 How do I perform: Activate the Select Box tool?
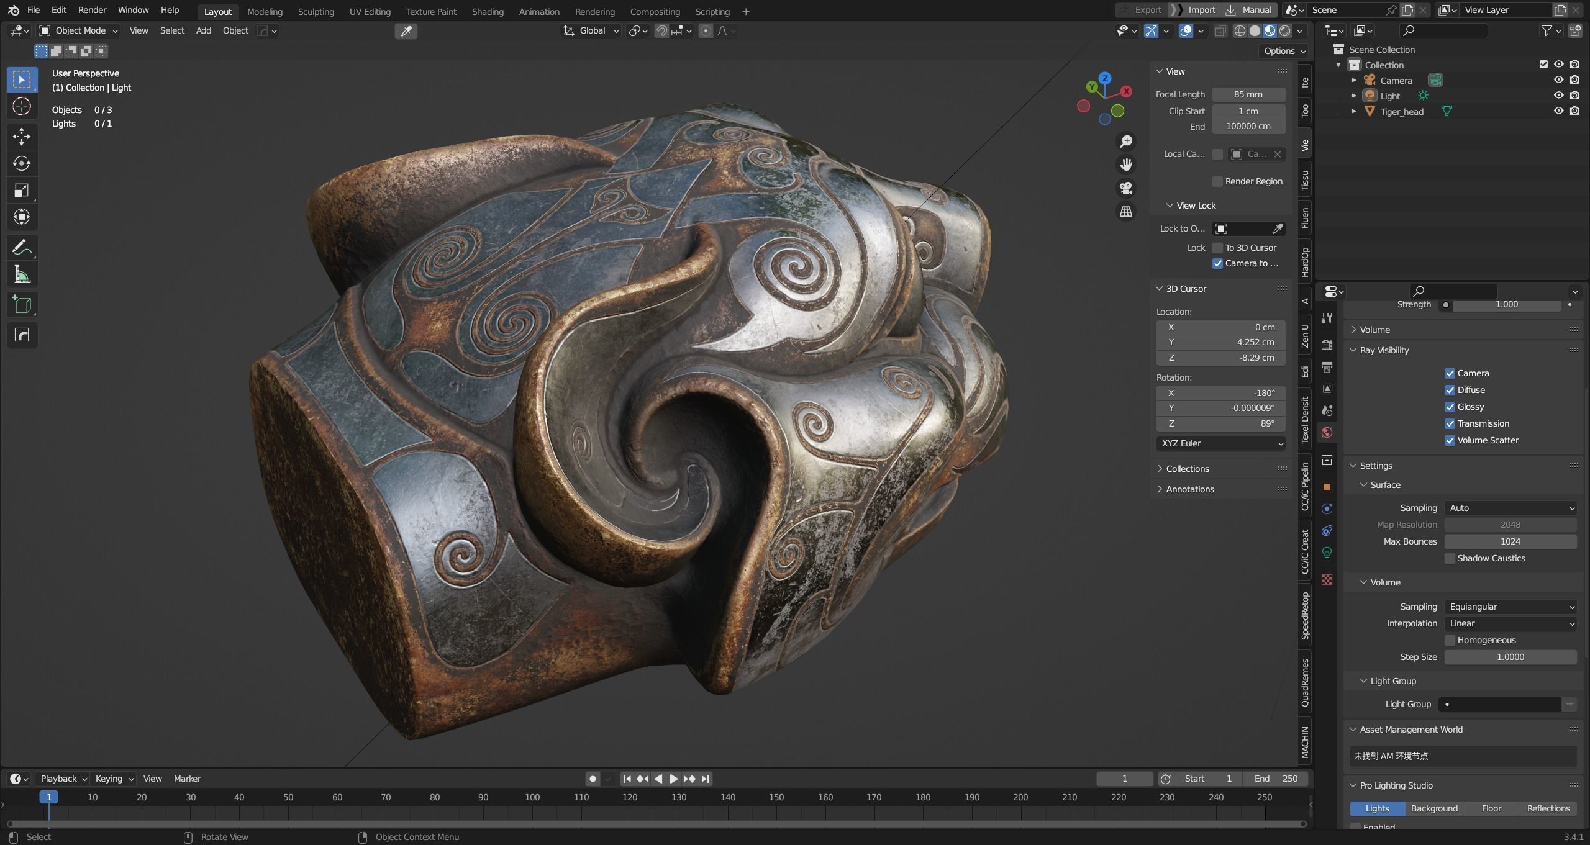pyautogui.click(x=22, y=79)
